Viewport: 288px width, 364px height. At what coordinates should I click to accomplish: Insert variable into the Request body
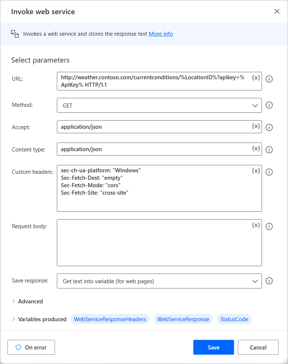tap(256, 225)
